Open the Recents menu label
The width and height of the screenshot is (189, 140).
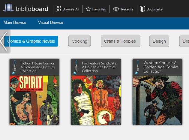(x=127, y=9)
